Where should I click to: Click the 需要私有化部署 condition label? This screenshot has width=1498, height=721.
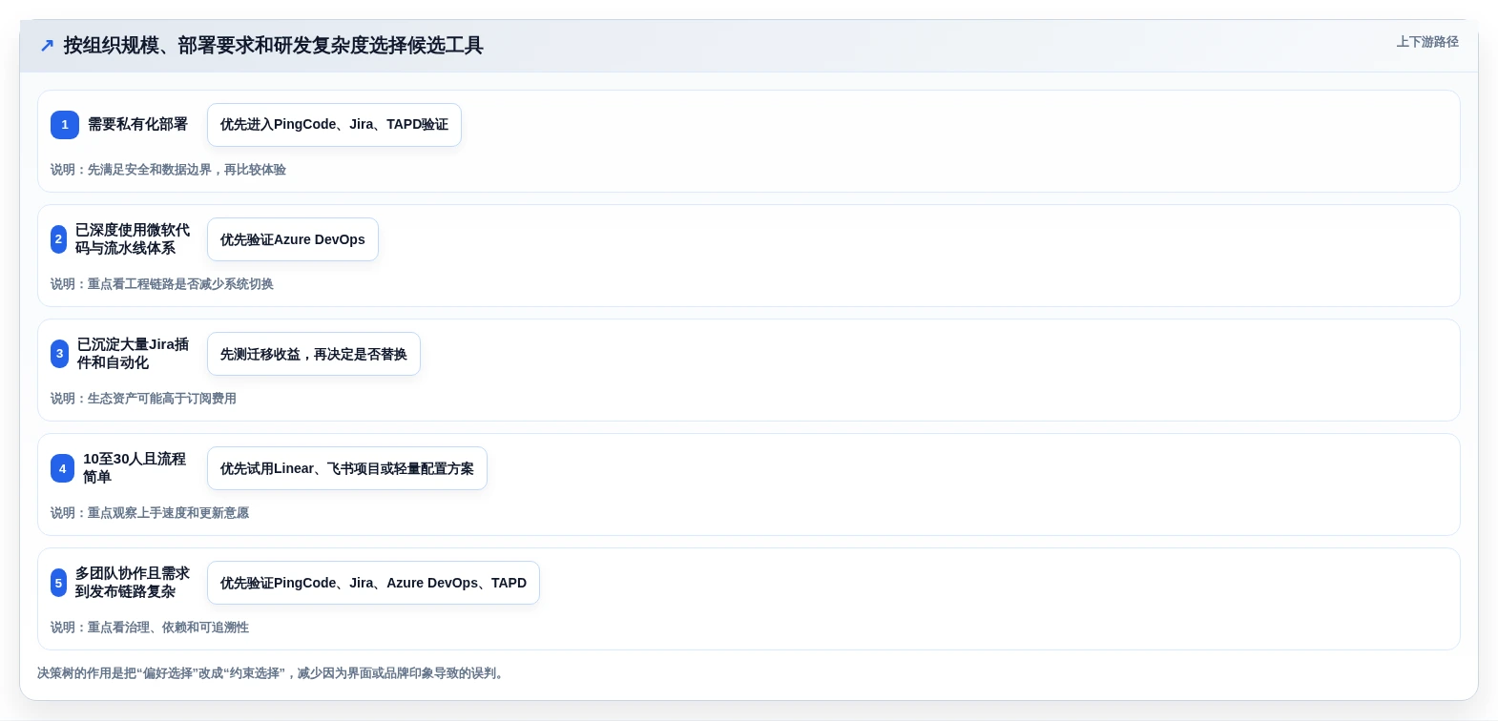tap(137, 124)
